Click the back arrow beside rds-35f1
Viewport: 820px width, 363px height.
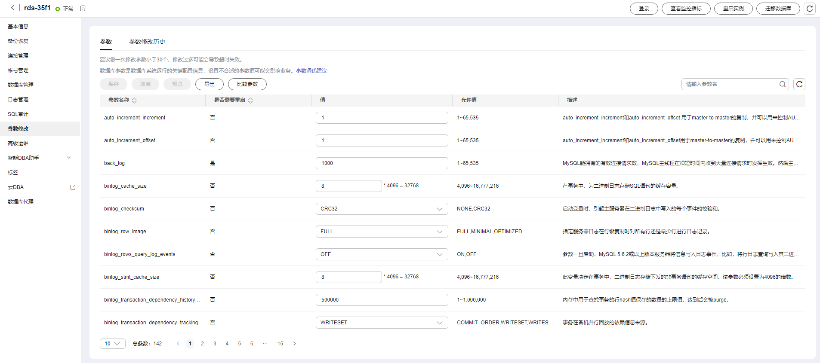[12, 8]
